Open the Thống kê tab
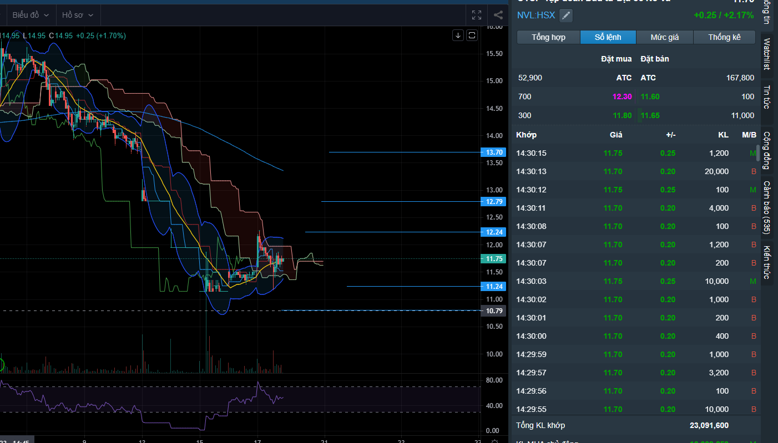778x443 pixels. [x=725, y=37]
